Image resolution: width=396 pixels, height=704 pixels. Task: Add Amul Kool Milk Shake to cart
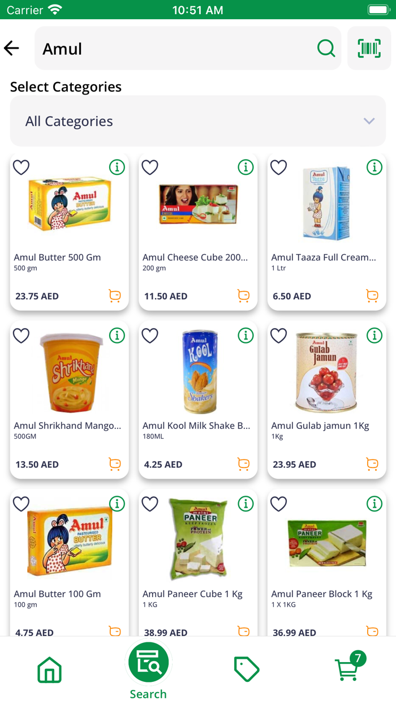pyautogui.click(x=243, y=464)
